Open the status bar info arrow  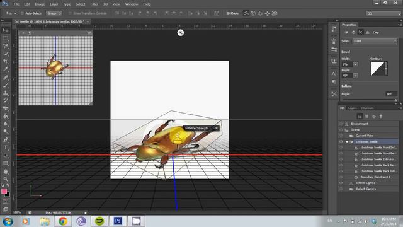[x=86, y=212]
